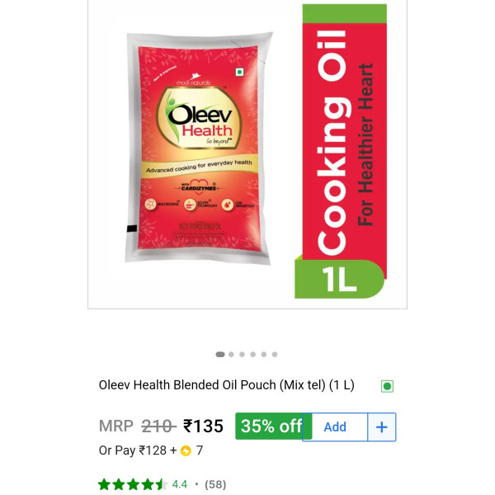The height and width of the screenshot is (495, 495).
Task: Click the red Cooking Oil banner
Action: click(x=344, y=142)
